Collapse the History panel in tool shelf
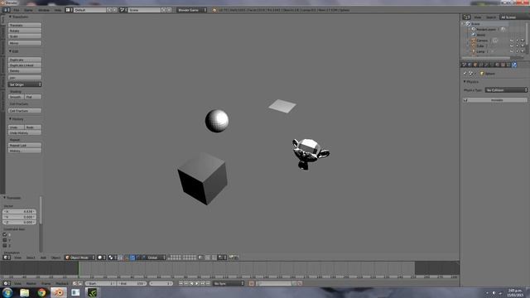Viewport: 530px width, 298px height. (17, 119)
